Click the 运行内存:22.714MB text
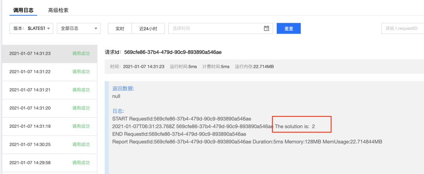The width and height of the screenshot is (424, 174). click(x=254, y=66)
